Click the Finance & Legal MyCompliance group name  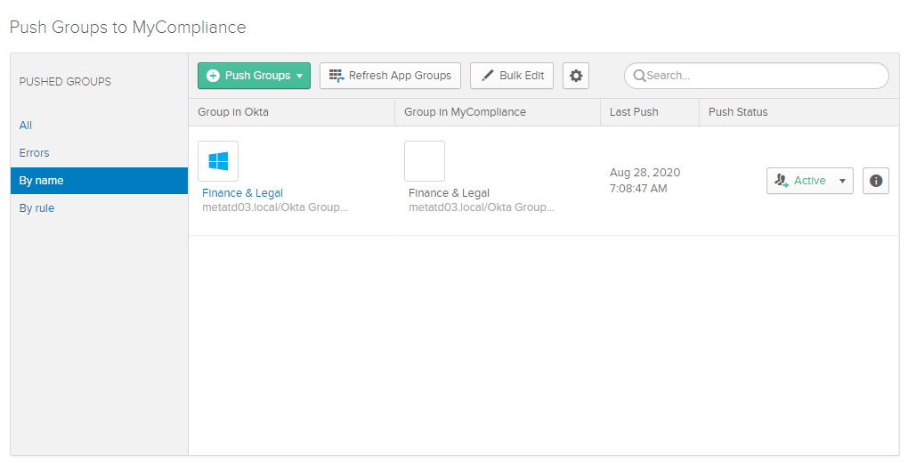449,193
